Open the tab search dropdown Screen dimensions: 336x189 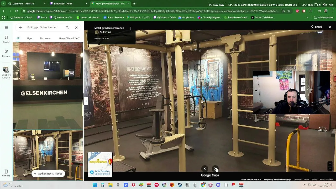coord(3,4)
